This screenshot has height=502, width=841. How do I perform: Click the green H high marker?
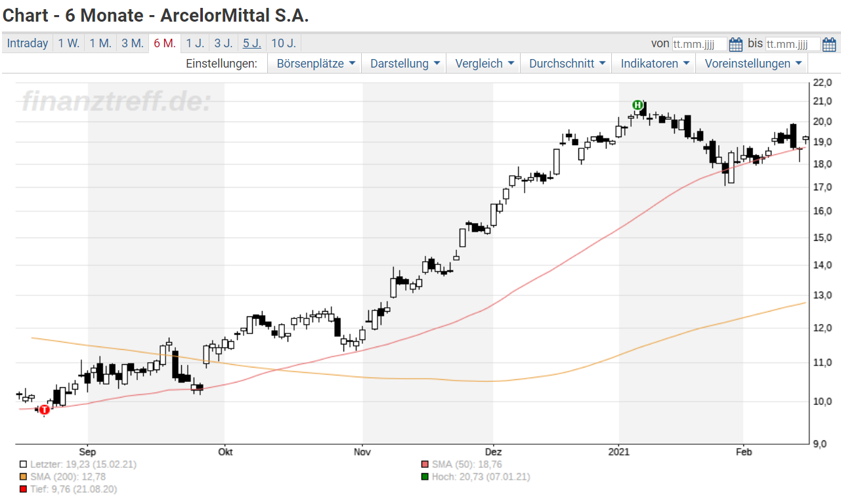[x=637, y=105]
